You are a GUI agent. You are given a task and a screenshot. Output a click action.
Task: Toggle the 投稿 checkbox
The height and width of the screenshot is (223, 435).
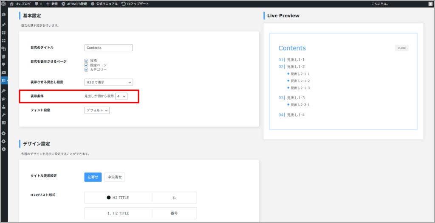[86, 61]
